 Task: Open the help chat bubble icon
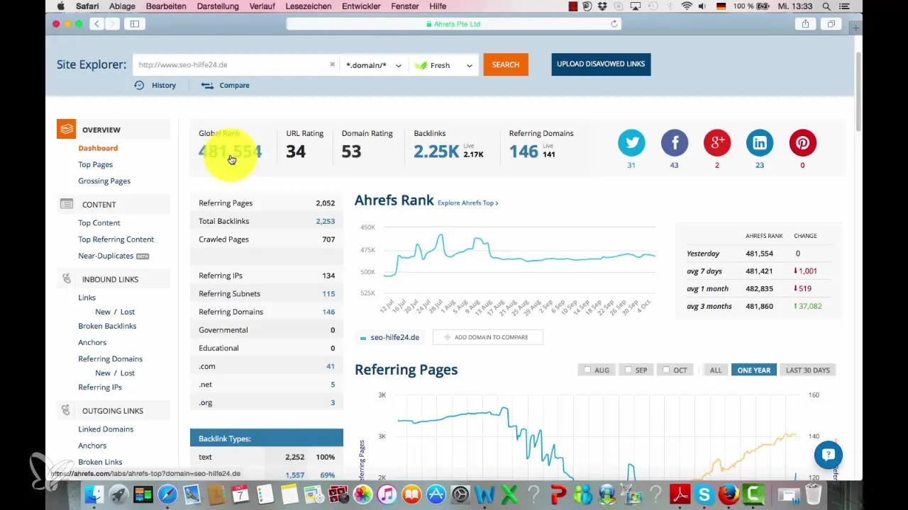pyautogui.click(x=828, y=455)
